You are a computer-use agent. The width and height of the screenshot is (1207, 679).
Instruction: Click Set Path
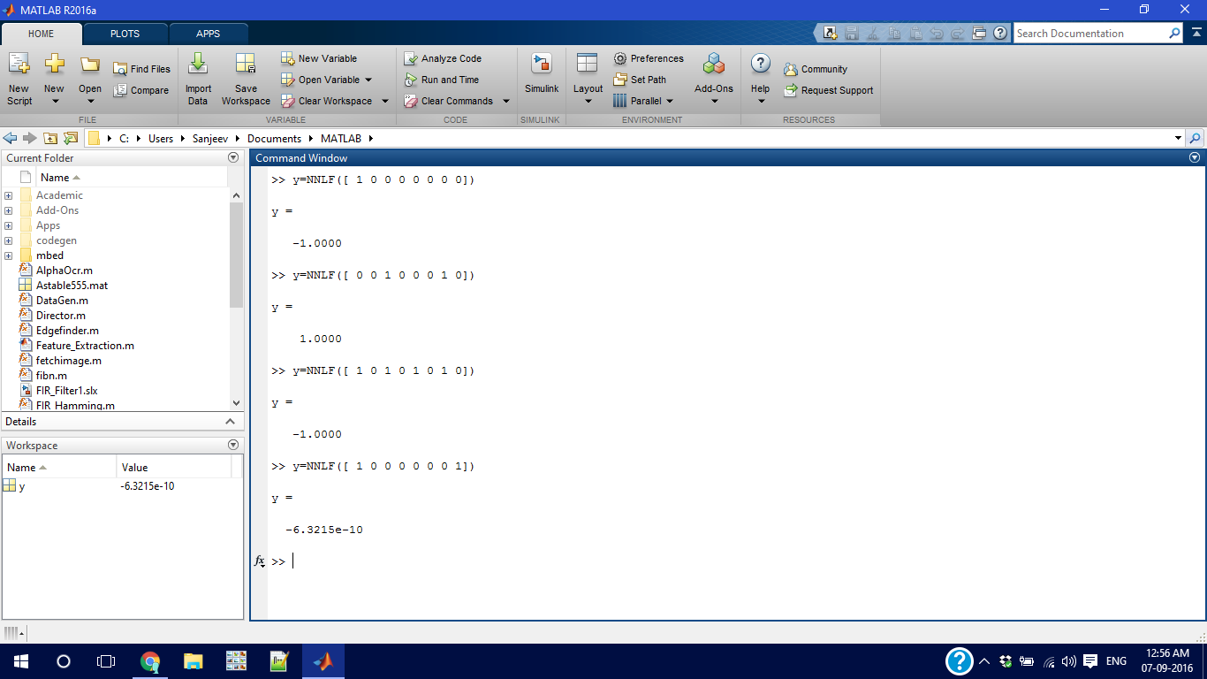coord(640,80)
